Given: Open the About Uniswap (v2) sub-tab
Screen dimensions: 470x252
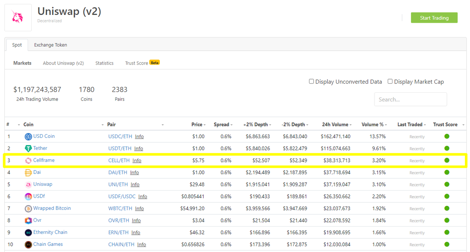Looking at the screenshot, I should coord(63,63).
